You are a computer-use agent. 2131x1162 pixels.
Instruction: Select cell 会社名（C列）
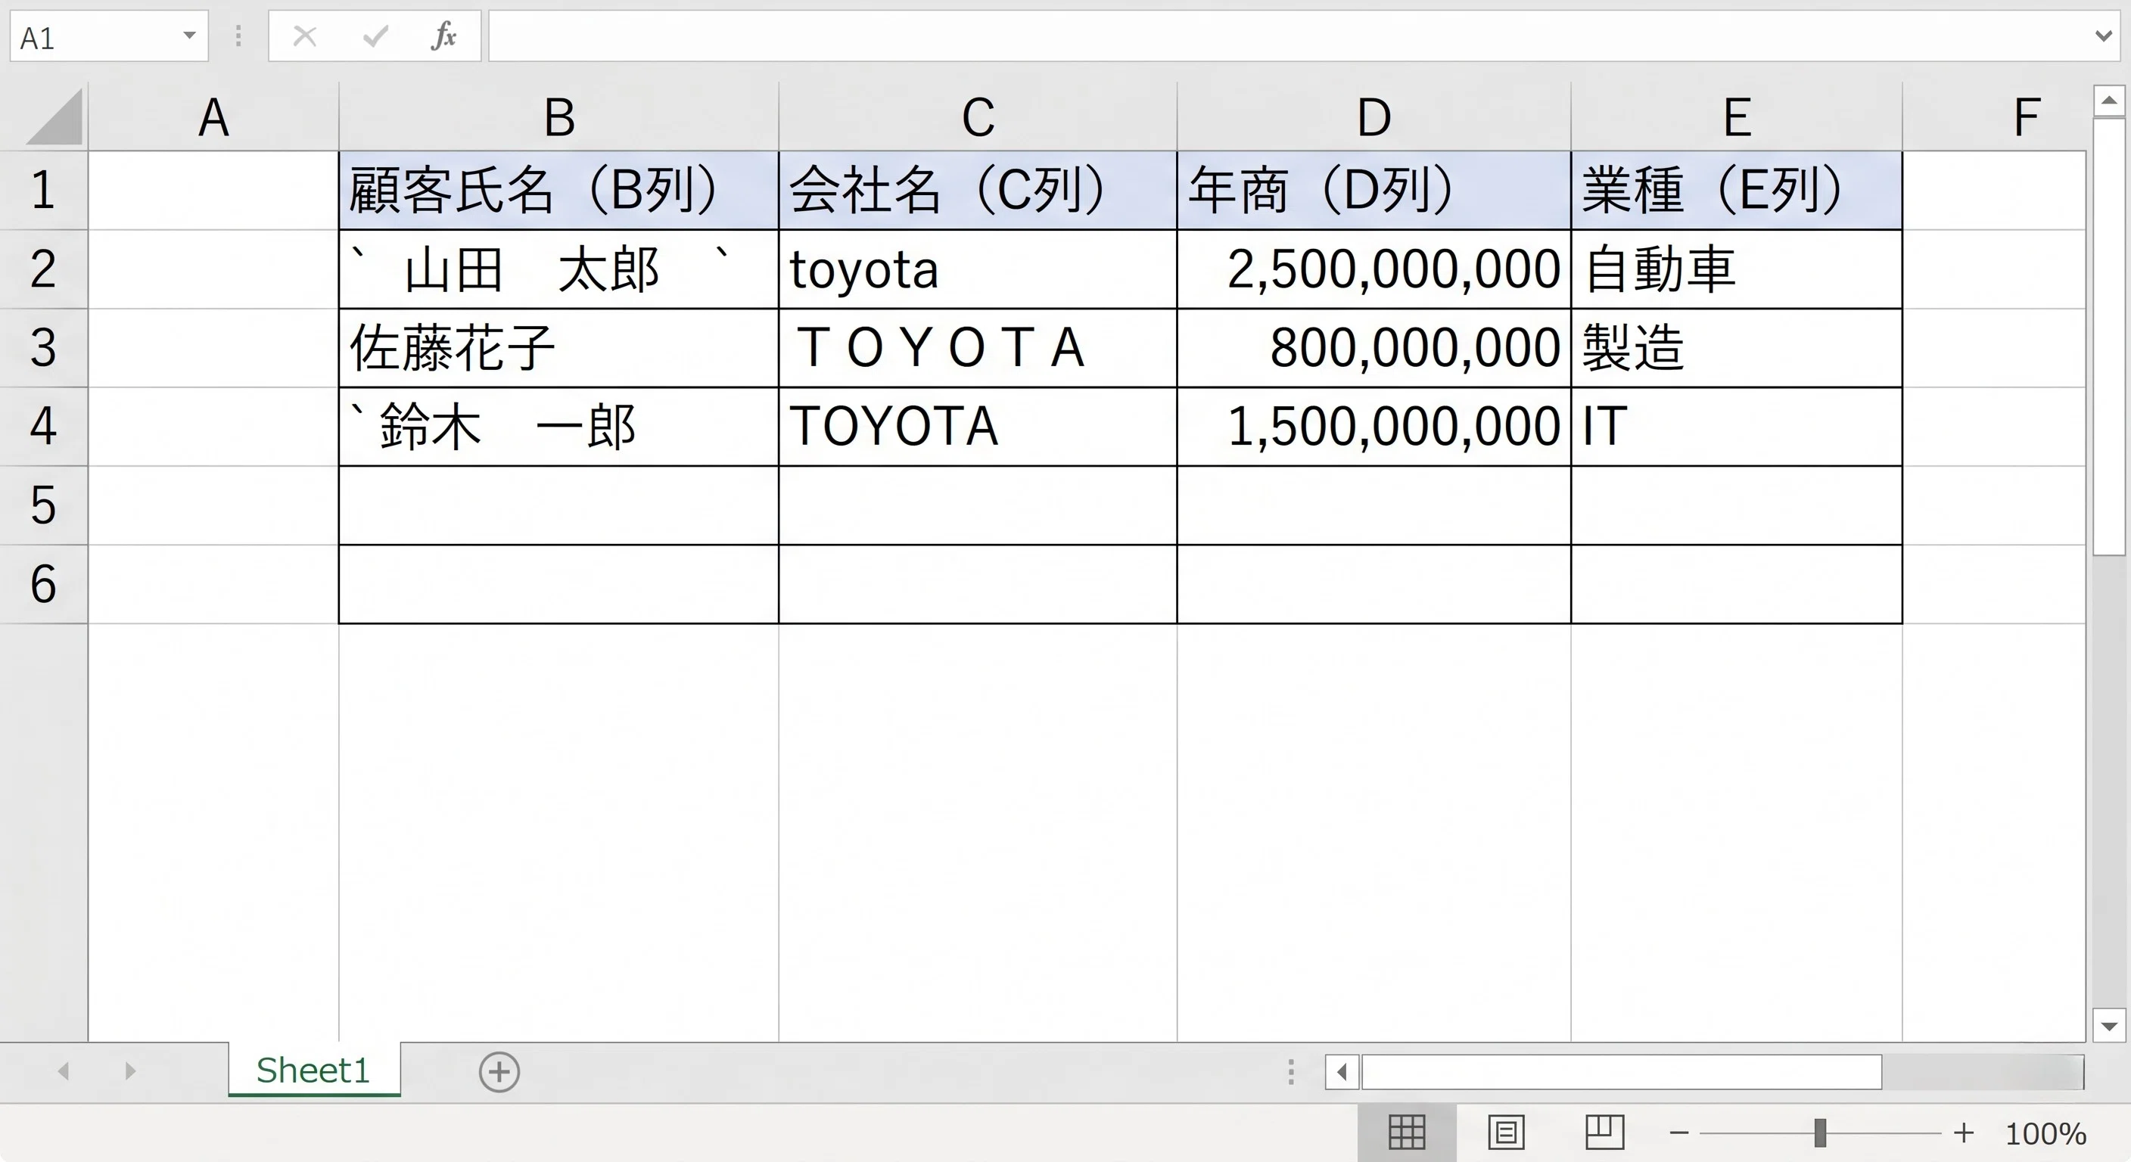(978, 190)
